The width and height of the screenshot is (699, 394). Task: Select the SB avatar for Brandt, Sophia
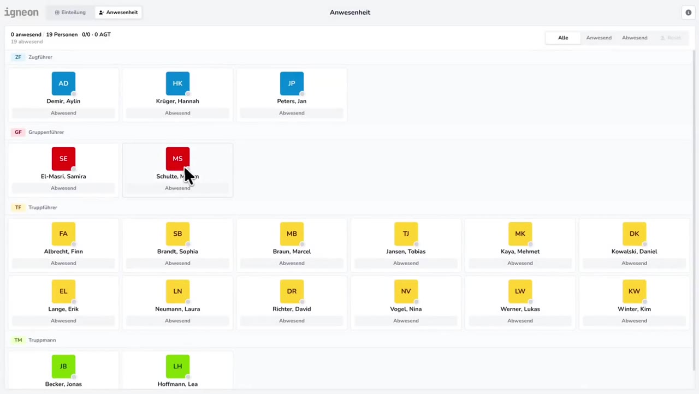[x=177, y=234]
